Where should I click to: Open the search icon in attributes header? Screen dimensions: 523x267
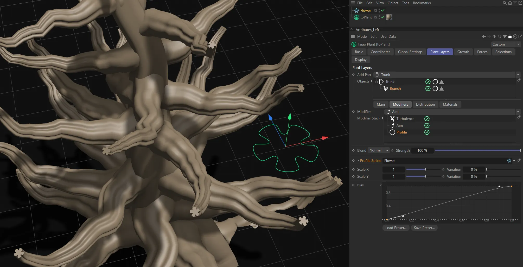pos(499,36)
